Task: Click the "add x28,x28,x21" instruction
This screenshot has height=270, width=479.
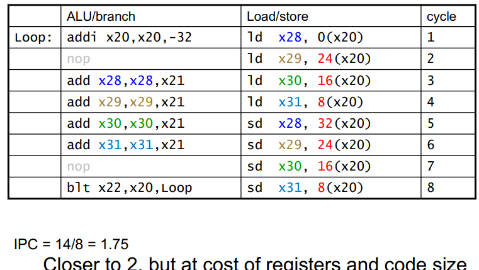Action: (126, 81)
